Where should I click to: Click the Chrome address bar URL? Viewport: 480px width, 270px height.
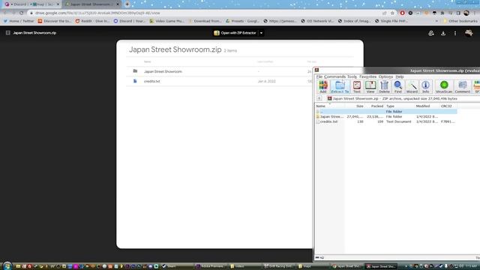click(x=97, y=13)
